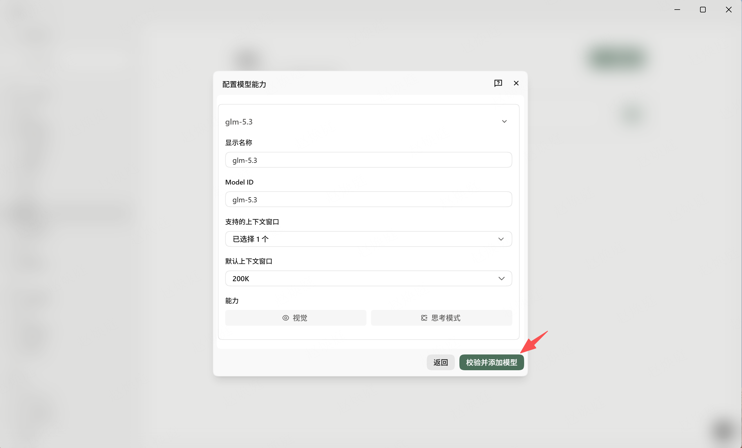Minimize the application window

pyautogui.click(x=677, y=10)
